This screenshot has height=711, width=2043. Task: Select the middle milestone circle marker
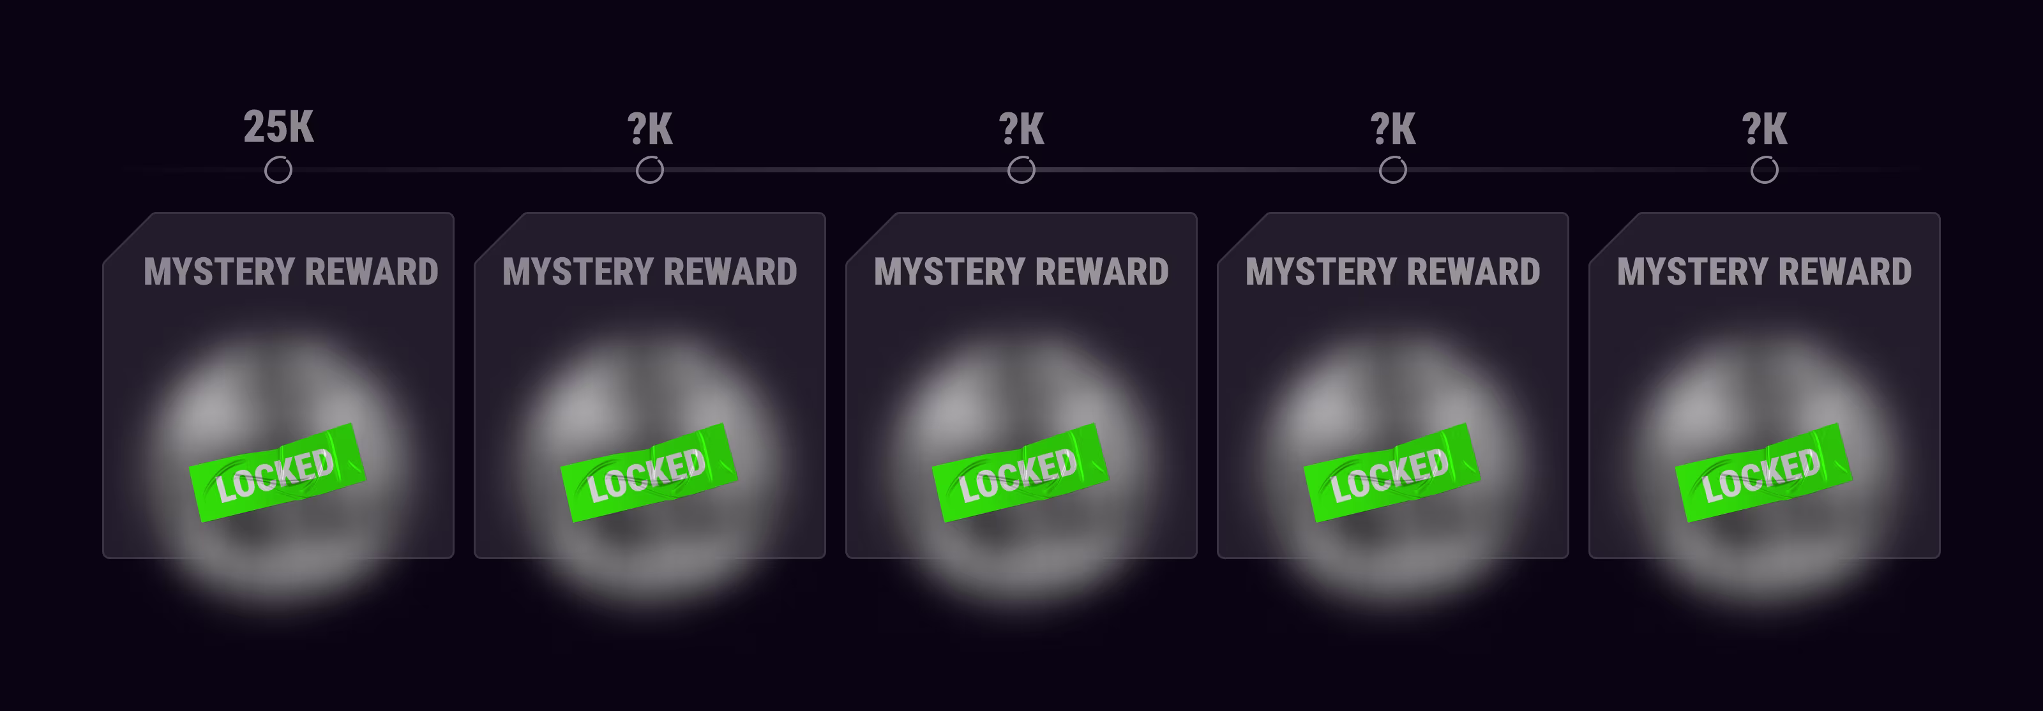click(x=1021, y=170)
